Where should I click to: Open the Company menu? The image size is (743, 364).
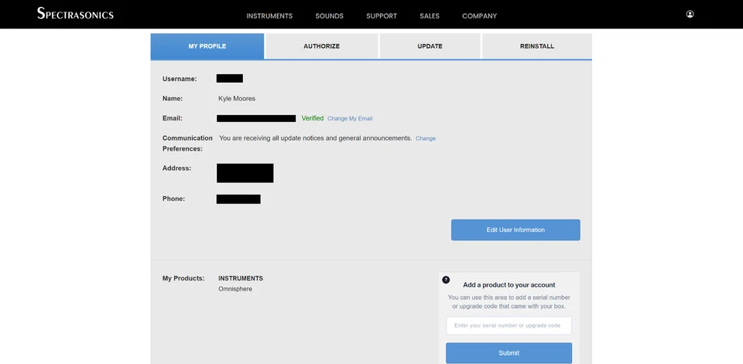(480, 16)
